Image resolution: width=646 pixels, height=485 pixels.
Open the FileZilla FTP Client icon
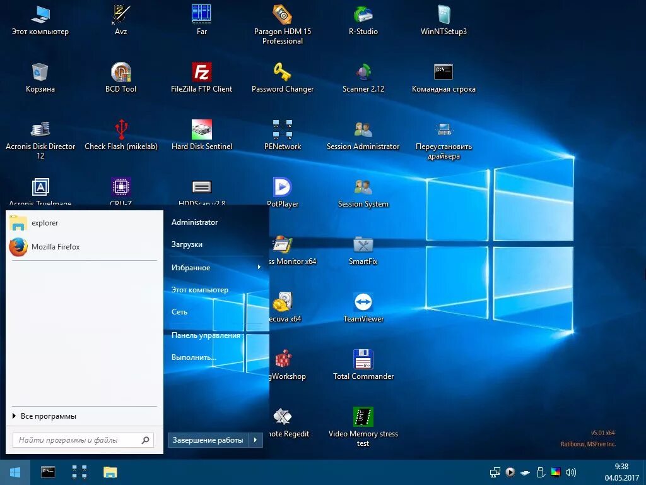point(201,78)
